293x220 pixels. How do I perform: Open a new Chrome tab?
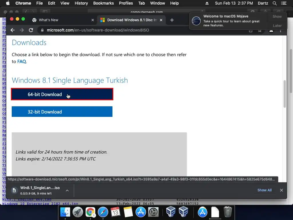[x=172, y=20]
